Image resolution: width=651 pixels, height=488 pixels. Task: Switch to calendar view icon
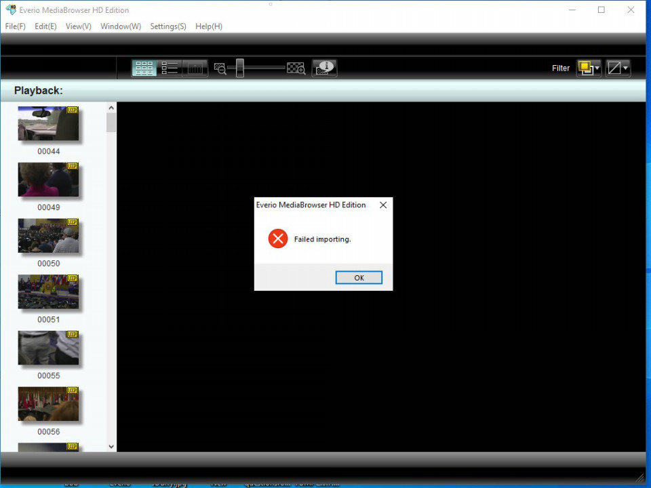(x=195, y=68)
